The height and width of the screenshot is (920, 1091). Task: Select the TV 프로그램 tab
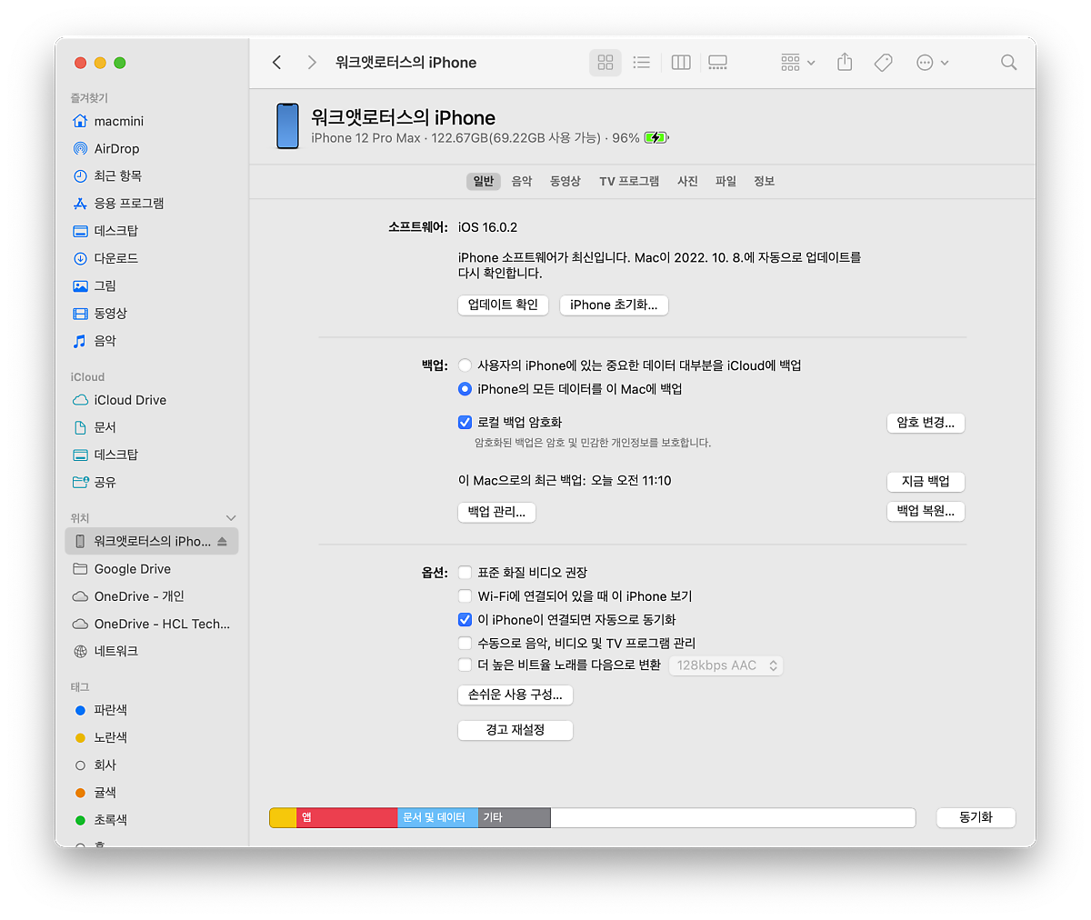click(629, 181)
